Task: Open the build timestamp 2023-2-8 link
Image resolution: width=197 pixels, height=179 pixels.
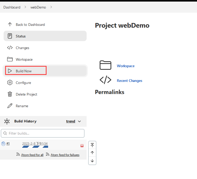Action: click(x=35, y=143)
